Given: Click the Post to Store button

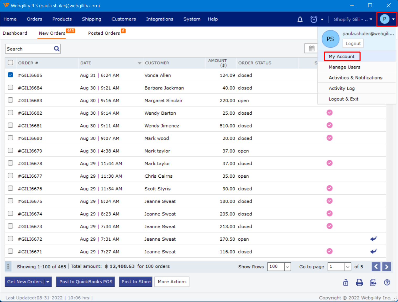Looking at the screenshot, I should (136, 282).
